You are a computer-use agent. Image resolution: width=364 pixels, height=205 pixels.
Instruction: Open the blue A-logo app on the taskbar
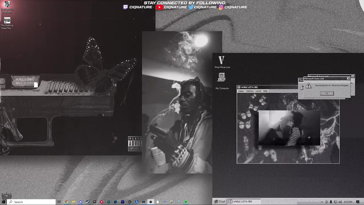[137, 202]
